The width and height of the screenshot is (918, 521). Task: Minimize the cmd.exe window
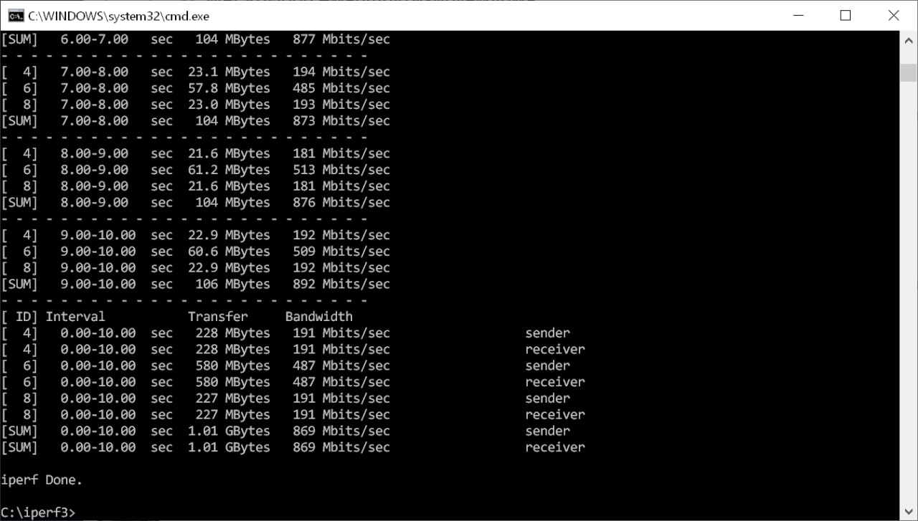[798, 15]
